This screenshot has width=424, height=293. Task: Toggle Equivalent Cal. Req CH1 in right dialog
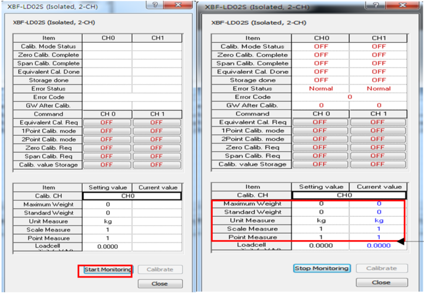[x=378, y=122]
